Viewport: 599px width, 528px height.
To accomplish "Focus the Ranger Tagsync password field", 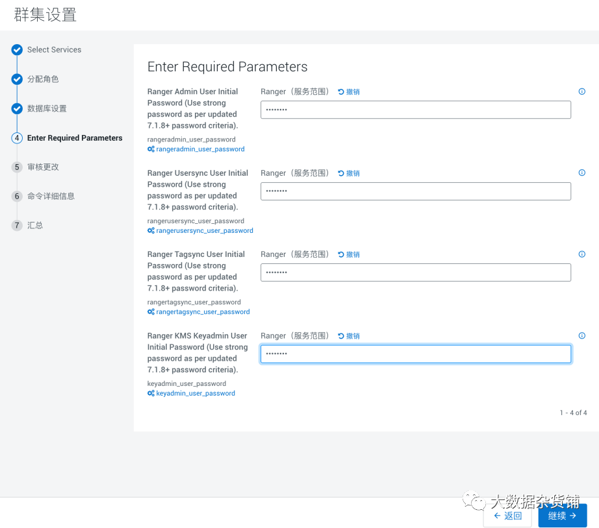I will pyautogui.click(x=416, y=272).
